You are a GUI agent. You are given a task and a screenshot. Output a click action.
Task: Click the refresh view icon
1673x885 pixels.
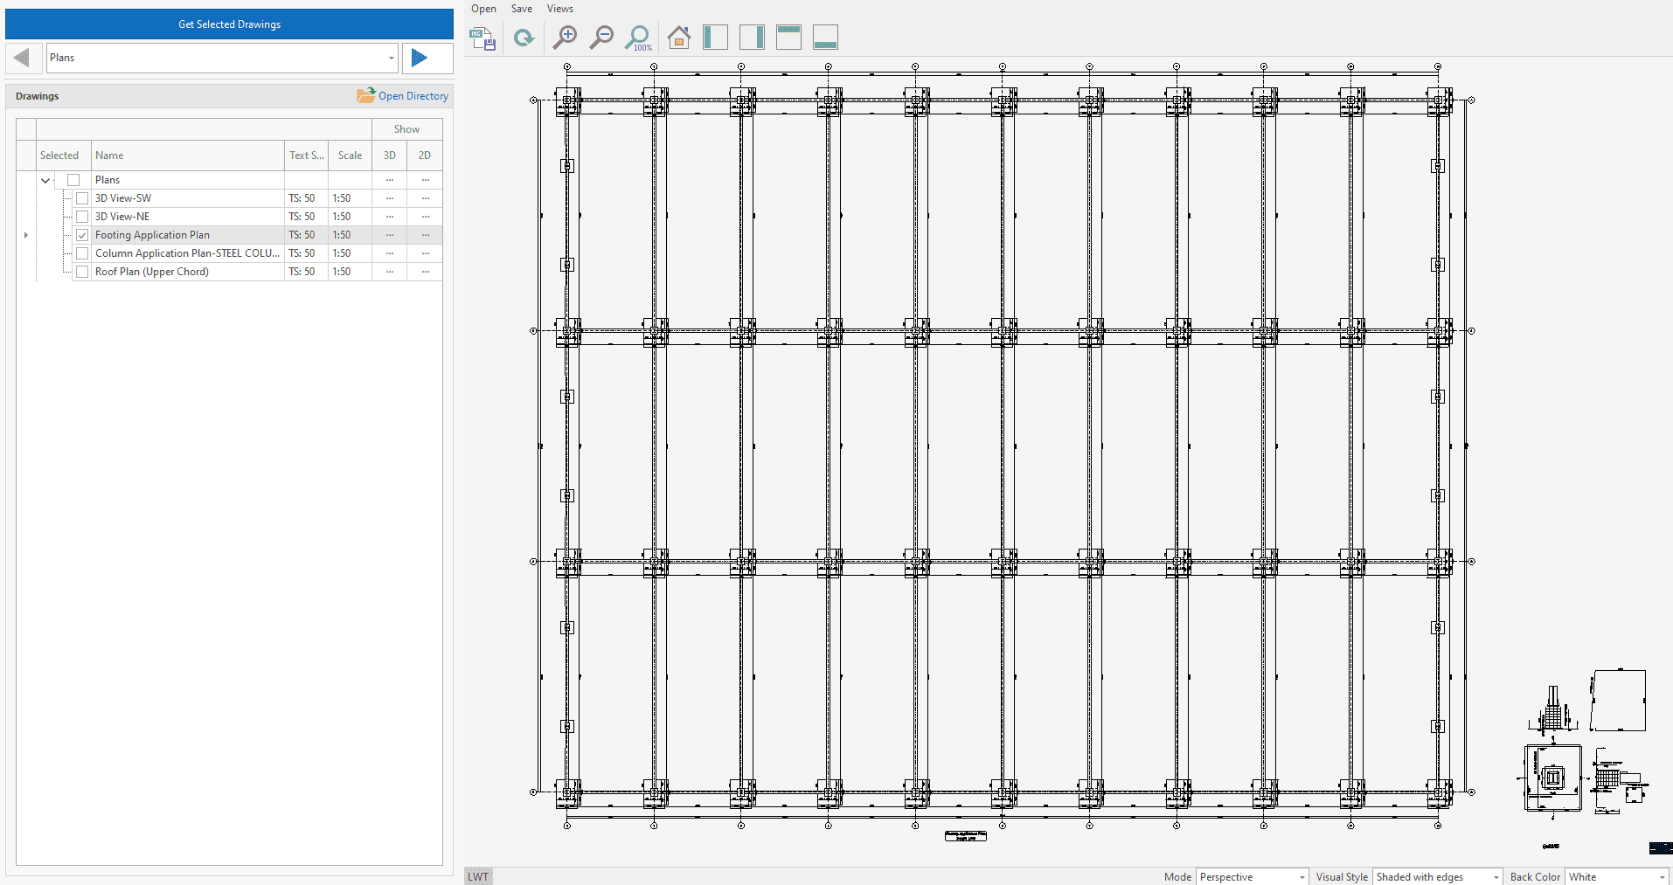coord(524,38)
